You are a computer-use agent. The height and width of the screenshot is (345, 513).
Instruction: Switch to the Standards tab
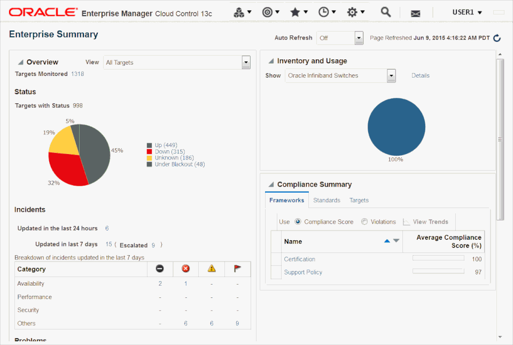click(327, 200)
